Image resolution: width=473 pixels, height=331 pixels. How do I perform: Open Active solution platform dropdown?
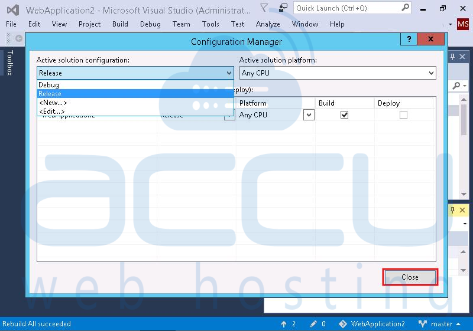tap(338, 73)
